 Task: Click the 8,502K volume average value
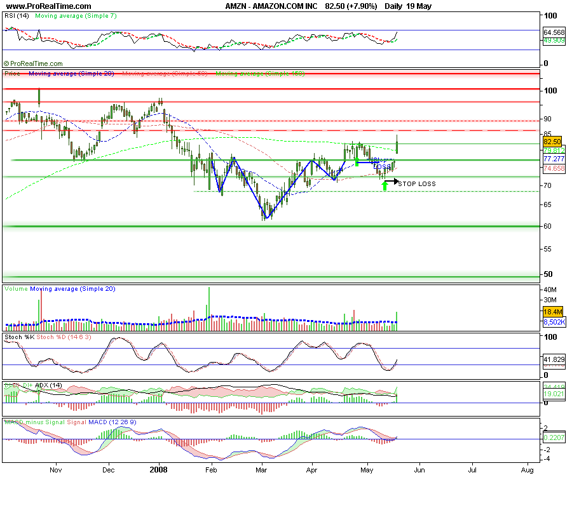click(554, 322)
